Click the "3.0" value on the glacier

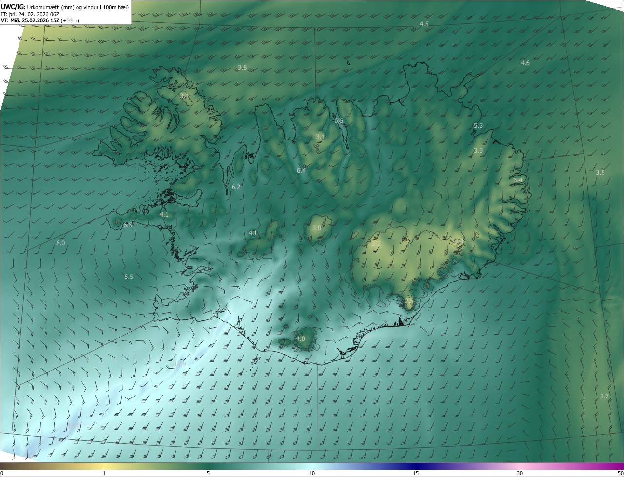(x=317, y=228)
